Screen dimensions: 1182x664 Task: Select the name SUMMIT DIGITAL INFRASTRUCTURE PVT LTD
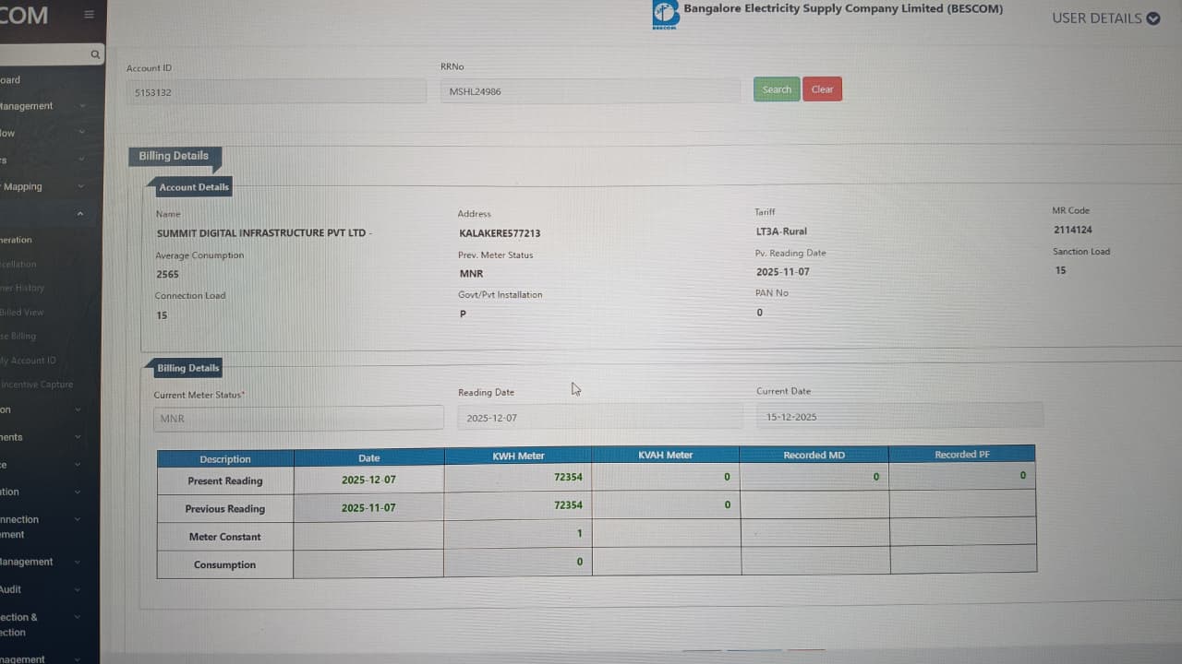click(x=261, y=233)
